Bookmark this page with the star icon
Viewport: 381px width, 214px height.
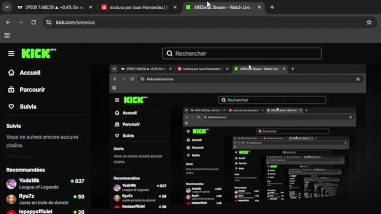369,22
